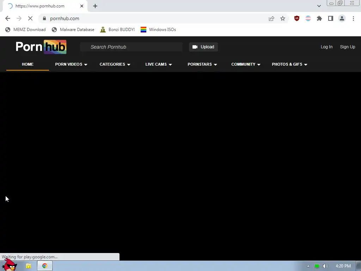The width and height of the screenshot is (361, 271).
Task: Open the uBlock Origin extension
Action: 297,18
